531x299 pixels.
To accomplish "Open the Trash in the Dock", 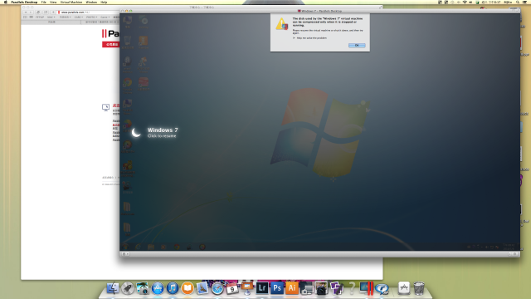I will pyautogui.click(x=419, y=288).
